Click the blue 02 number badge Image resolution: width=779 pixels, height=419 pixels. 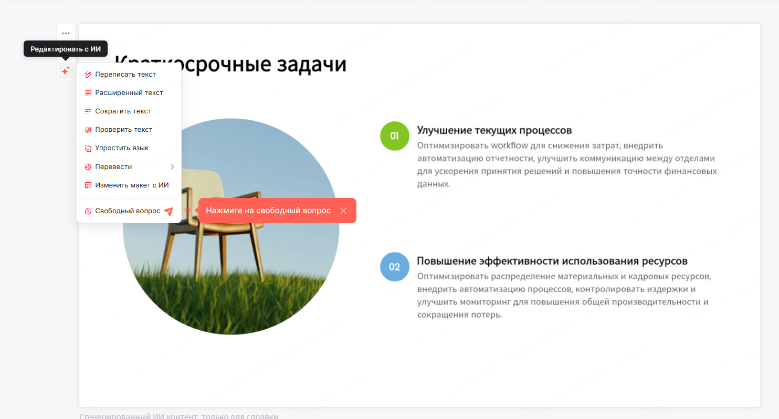(x=394, y=267)
